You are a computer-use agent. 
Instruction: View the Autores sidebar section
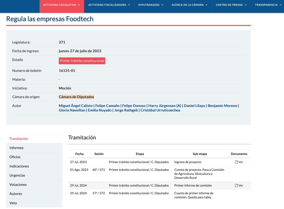(x=16, y=194)
